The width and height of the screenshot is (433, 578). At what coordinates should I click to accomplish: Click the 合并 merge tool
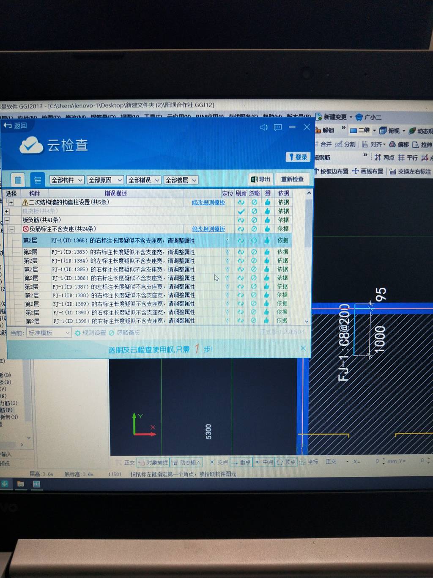pos(323,144)
